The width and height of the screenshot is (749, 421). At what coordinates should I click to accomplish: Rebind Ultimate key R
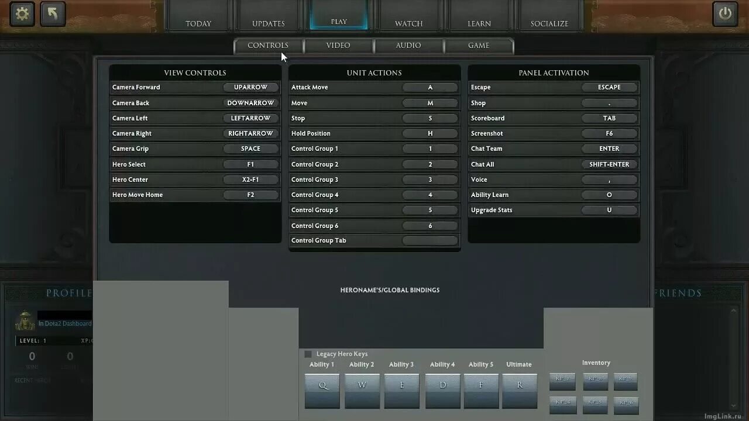[x=520, y=390]
